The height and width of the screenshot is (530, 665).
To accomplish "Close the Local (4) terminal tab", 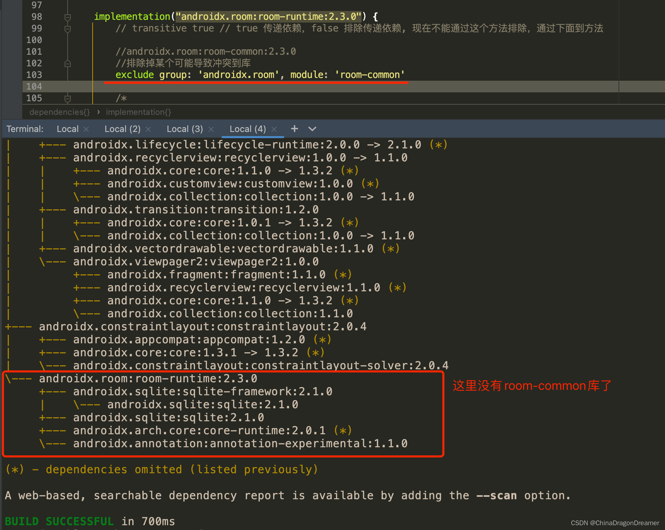I will coord(274,129).
